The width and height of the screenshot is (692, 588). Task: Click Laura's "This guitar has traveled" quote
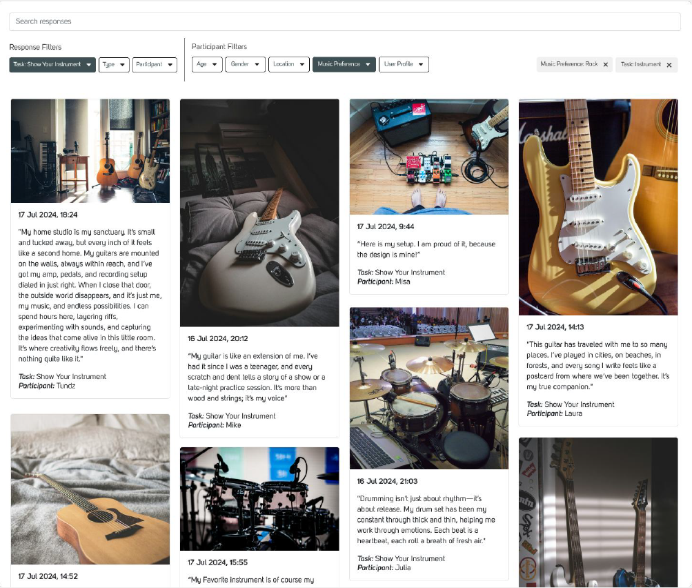(x=597, y=366)
